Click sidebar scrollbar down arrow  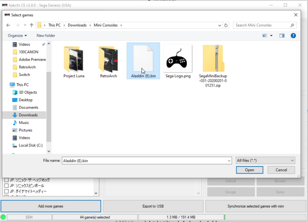pos(49,151)
